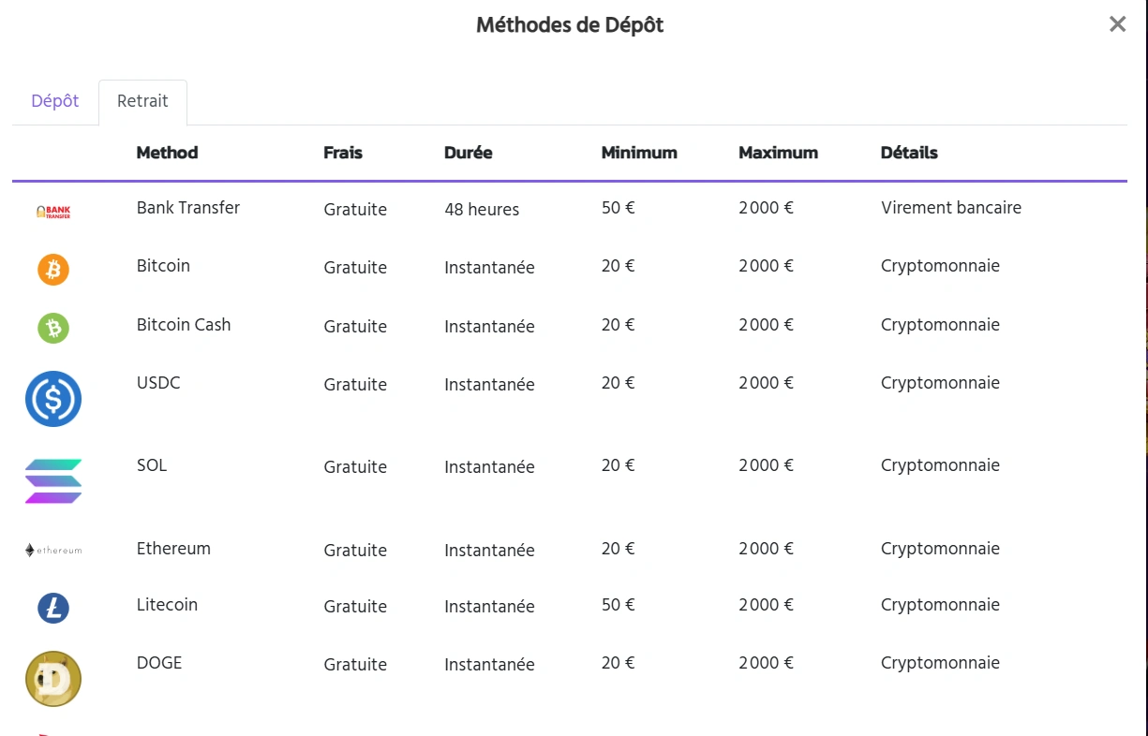Click the Maximum column header
The image size is (1148, 736).
[x=778, y=153]
